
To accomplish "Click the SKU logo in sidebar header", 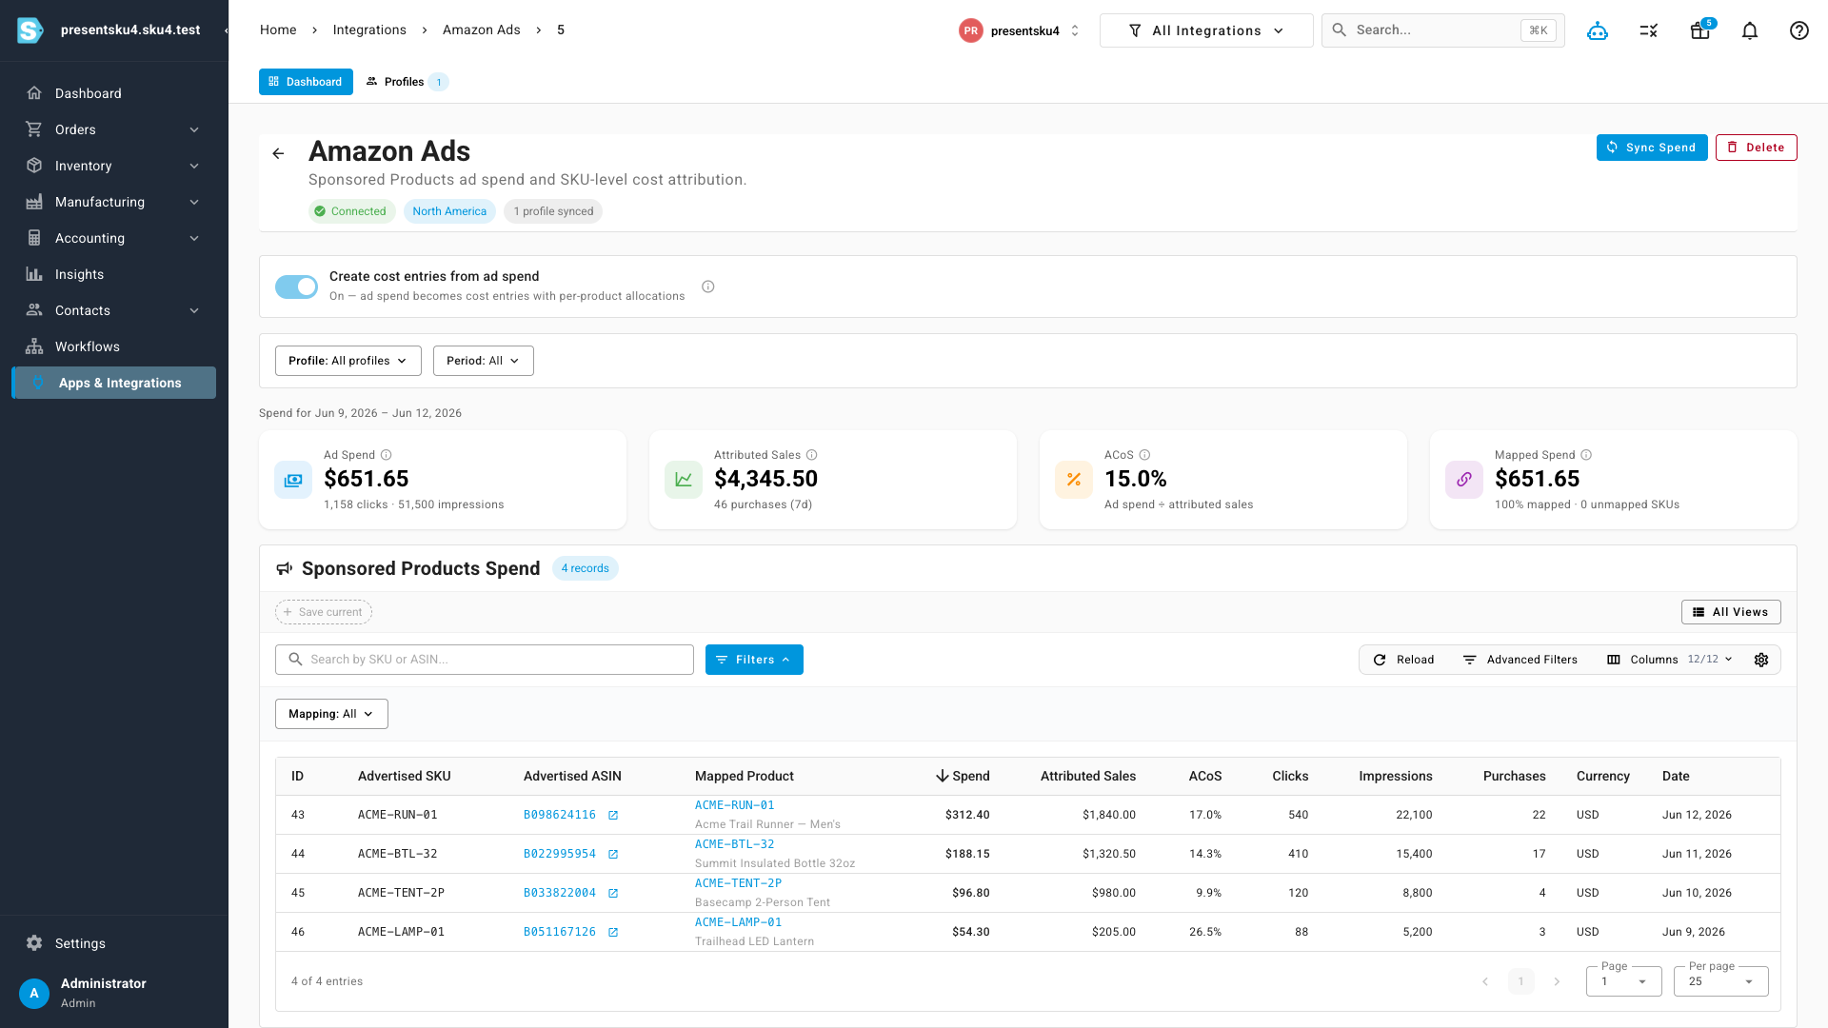I will [x=30, y=30].
